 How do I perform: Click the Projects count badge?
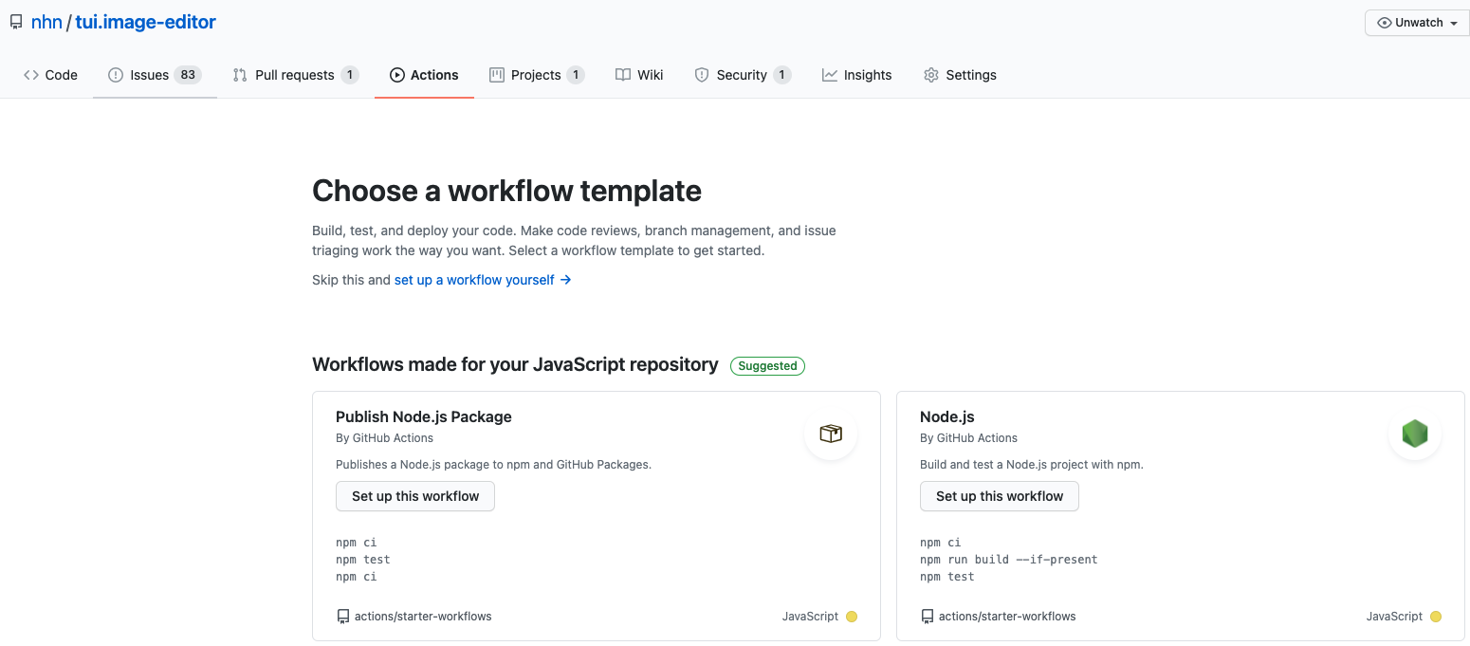(x=576, y=75)
